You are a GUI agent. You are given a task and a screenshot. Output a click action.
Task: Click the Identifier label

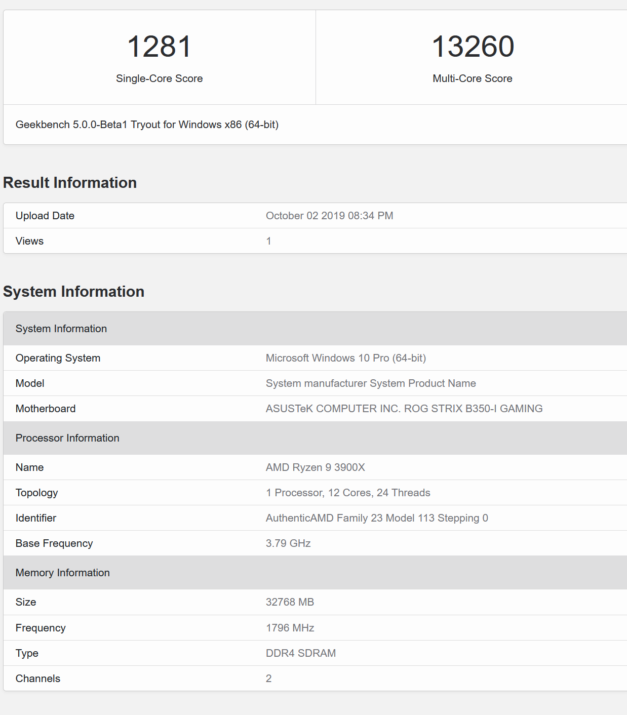[x=36, y=518]
